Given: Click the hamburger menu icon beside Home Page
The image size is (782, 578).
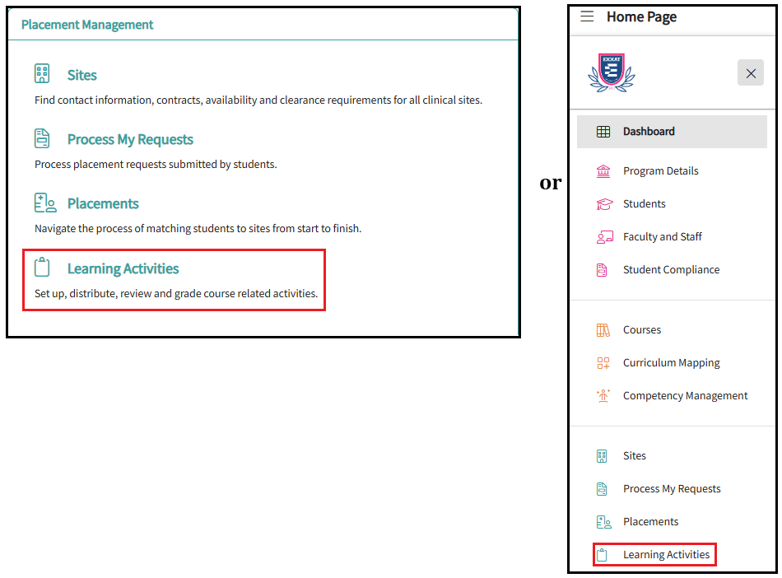Looking at the screenshot, I should point(587,16).
